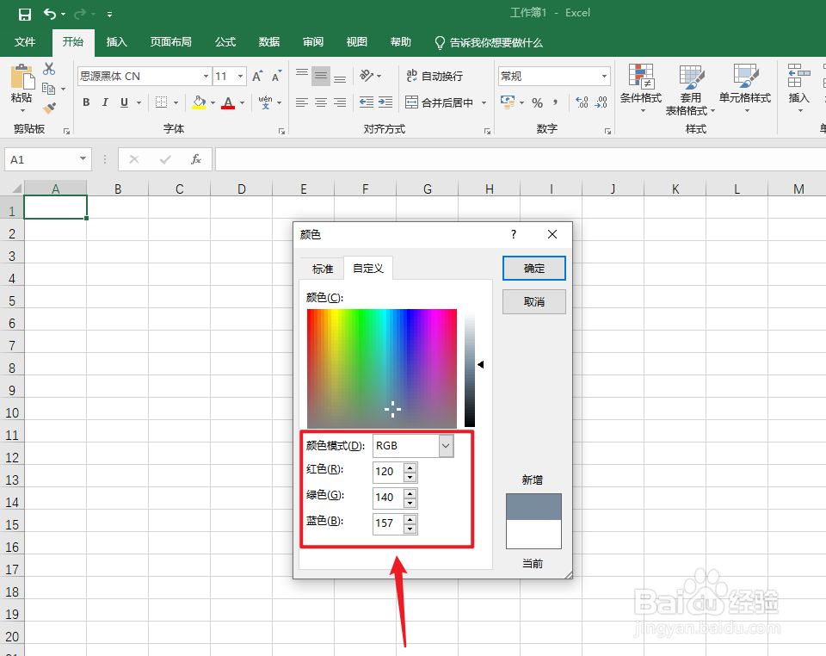Click the Save icon in quick access toolbar
Image resolution: width=826 pixels, height=656 pixels.
pyautogui.click(x=25, y=15)
